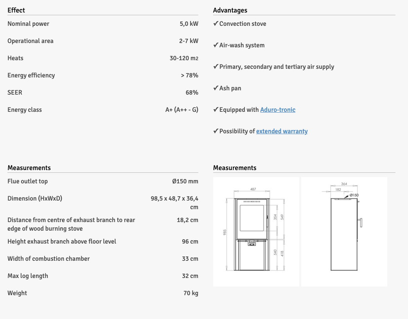408x319 pixels.
Task: Click the checkmark beside Ash pan
Action: tap(216, 88)
